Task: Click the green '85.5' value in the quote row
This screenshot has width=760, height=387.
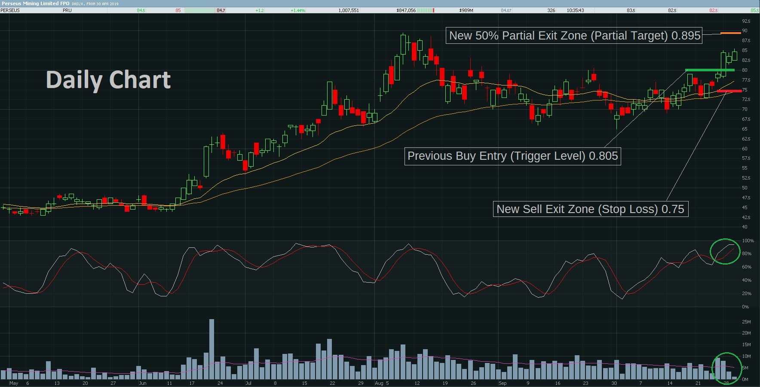Action: [x=754, y=10]
